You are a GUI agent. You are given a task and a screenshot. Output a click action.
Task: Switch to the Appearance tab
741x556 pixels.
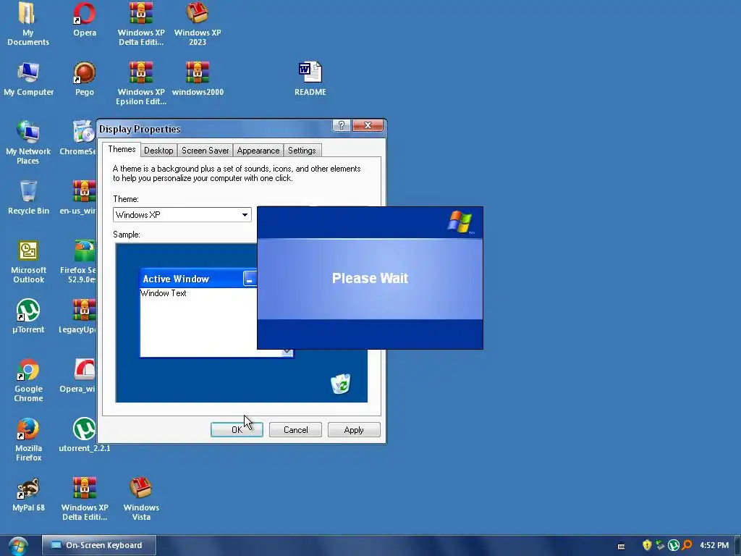click(258, 151)
